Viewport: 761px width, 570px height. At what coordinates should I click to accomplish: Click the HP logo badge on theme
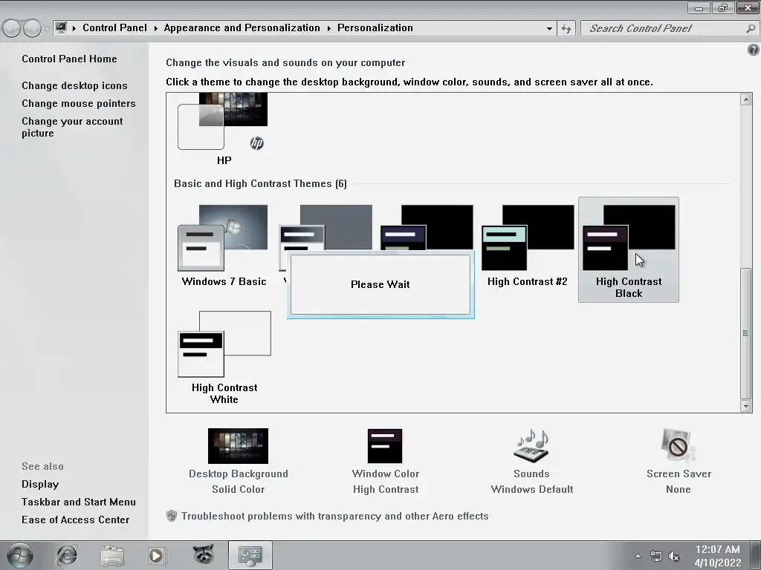click(x=256, y=143)
